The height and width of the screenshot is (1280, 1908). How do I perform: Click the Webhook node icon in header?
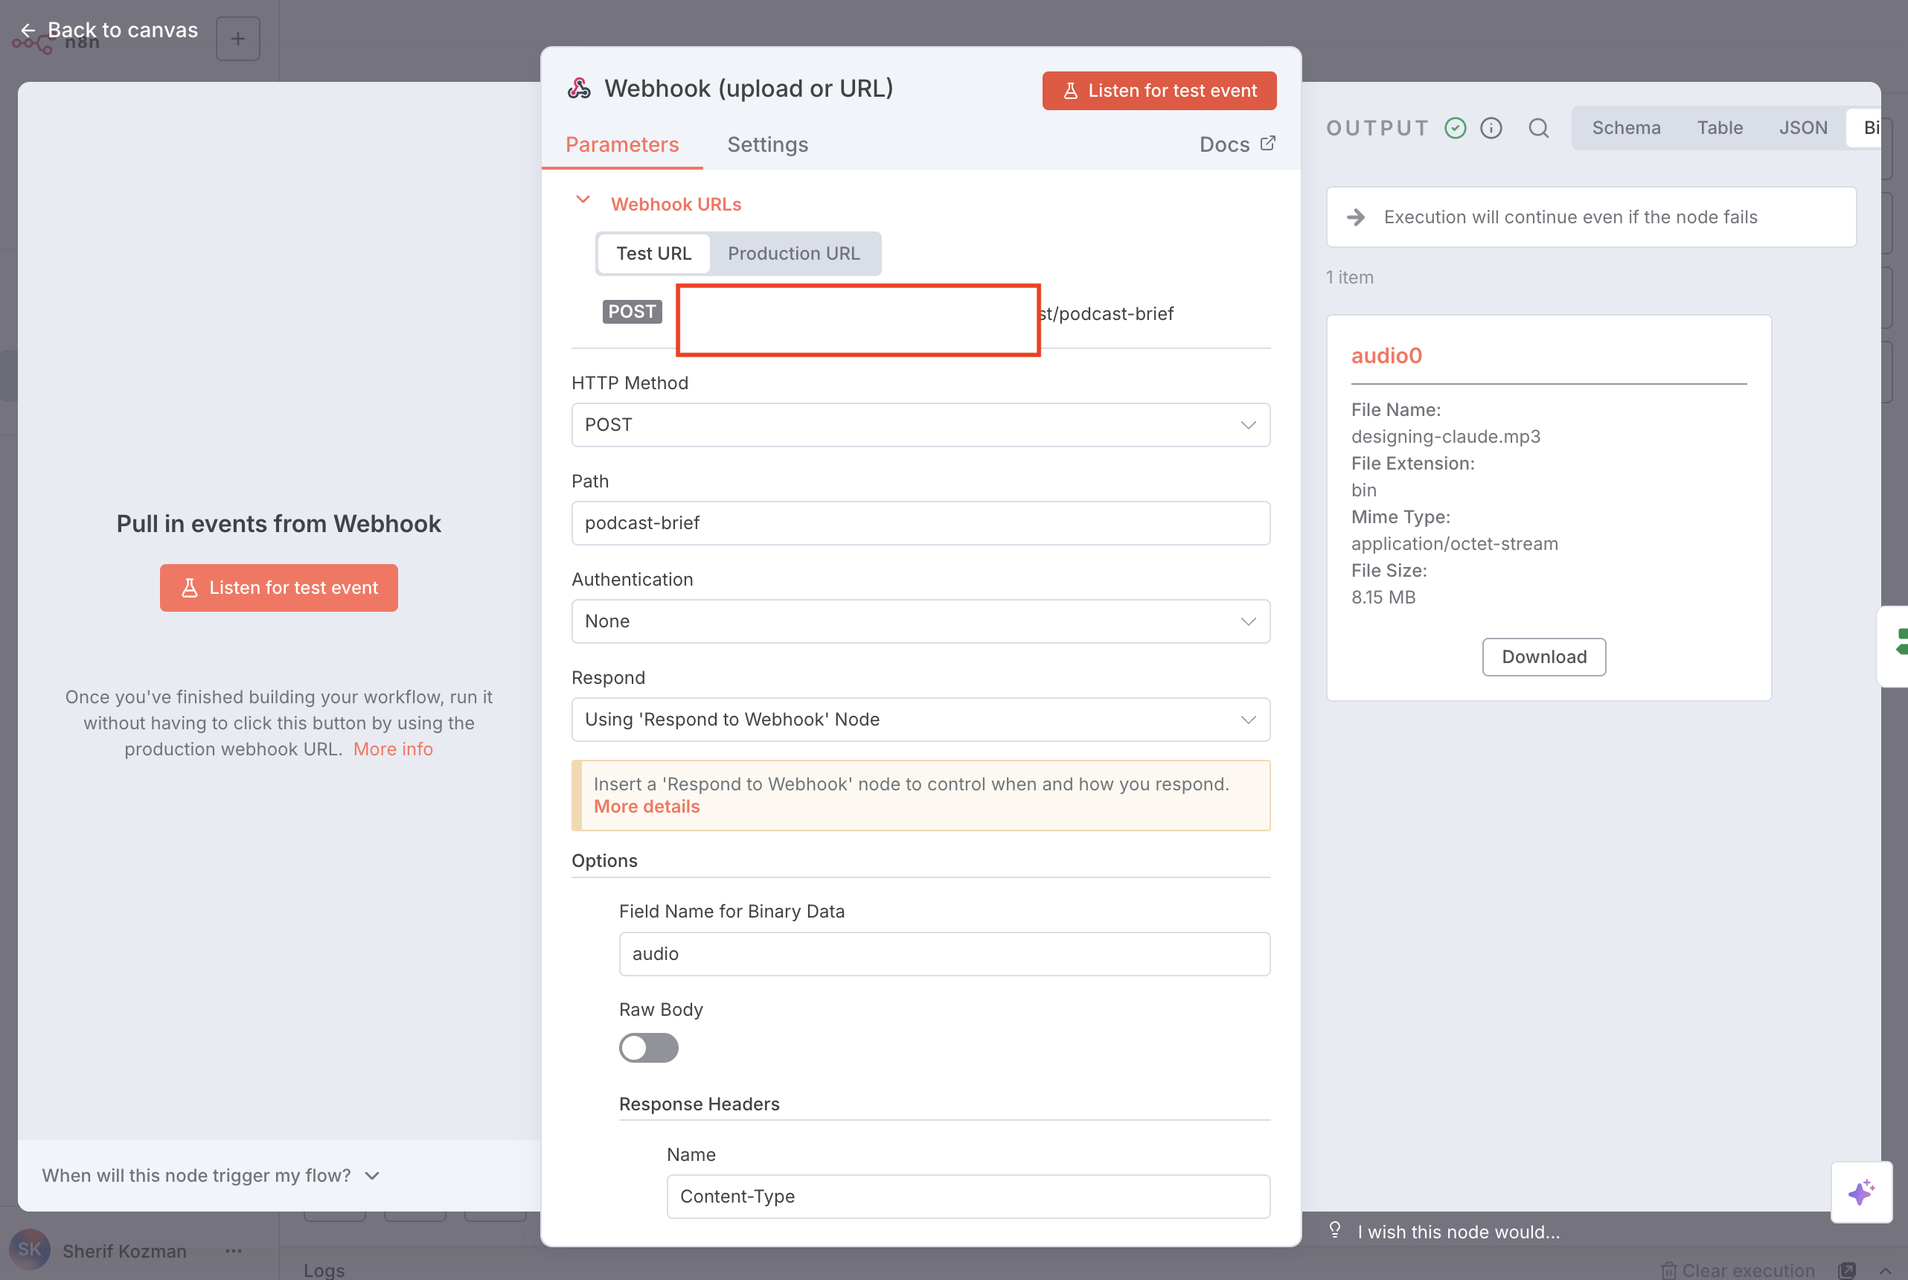580,88
